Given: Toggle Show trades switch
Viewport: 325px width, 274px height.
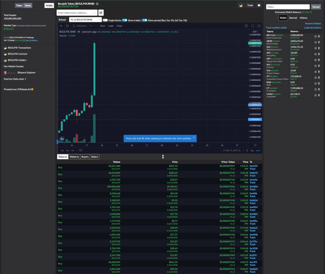Looking at the screenshot, I should (125, 20).
